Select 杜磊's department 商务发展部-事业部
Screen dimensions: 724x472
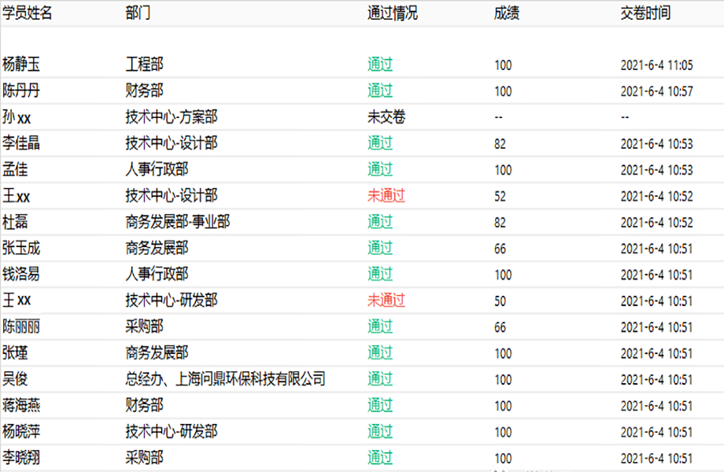(178, 222)
